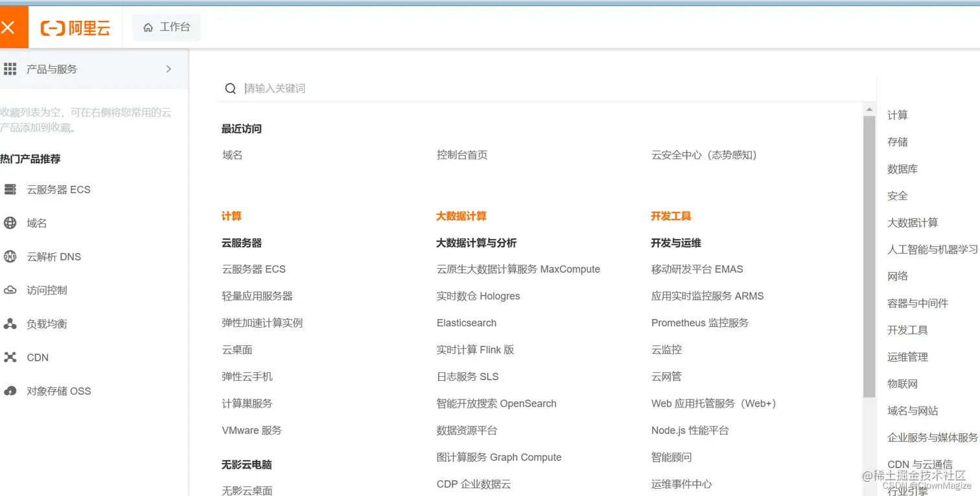Open 云桌面 product

[237, 350]
